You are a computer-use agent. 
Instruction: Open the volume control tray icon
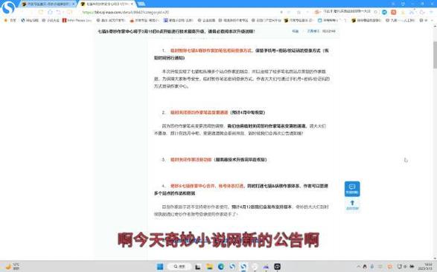point(405,267)
